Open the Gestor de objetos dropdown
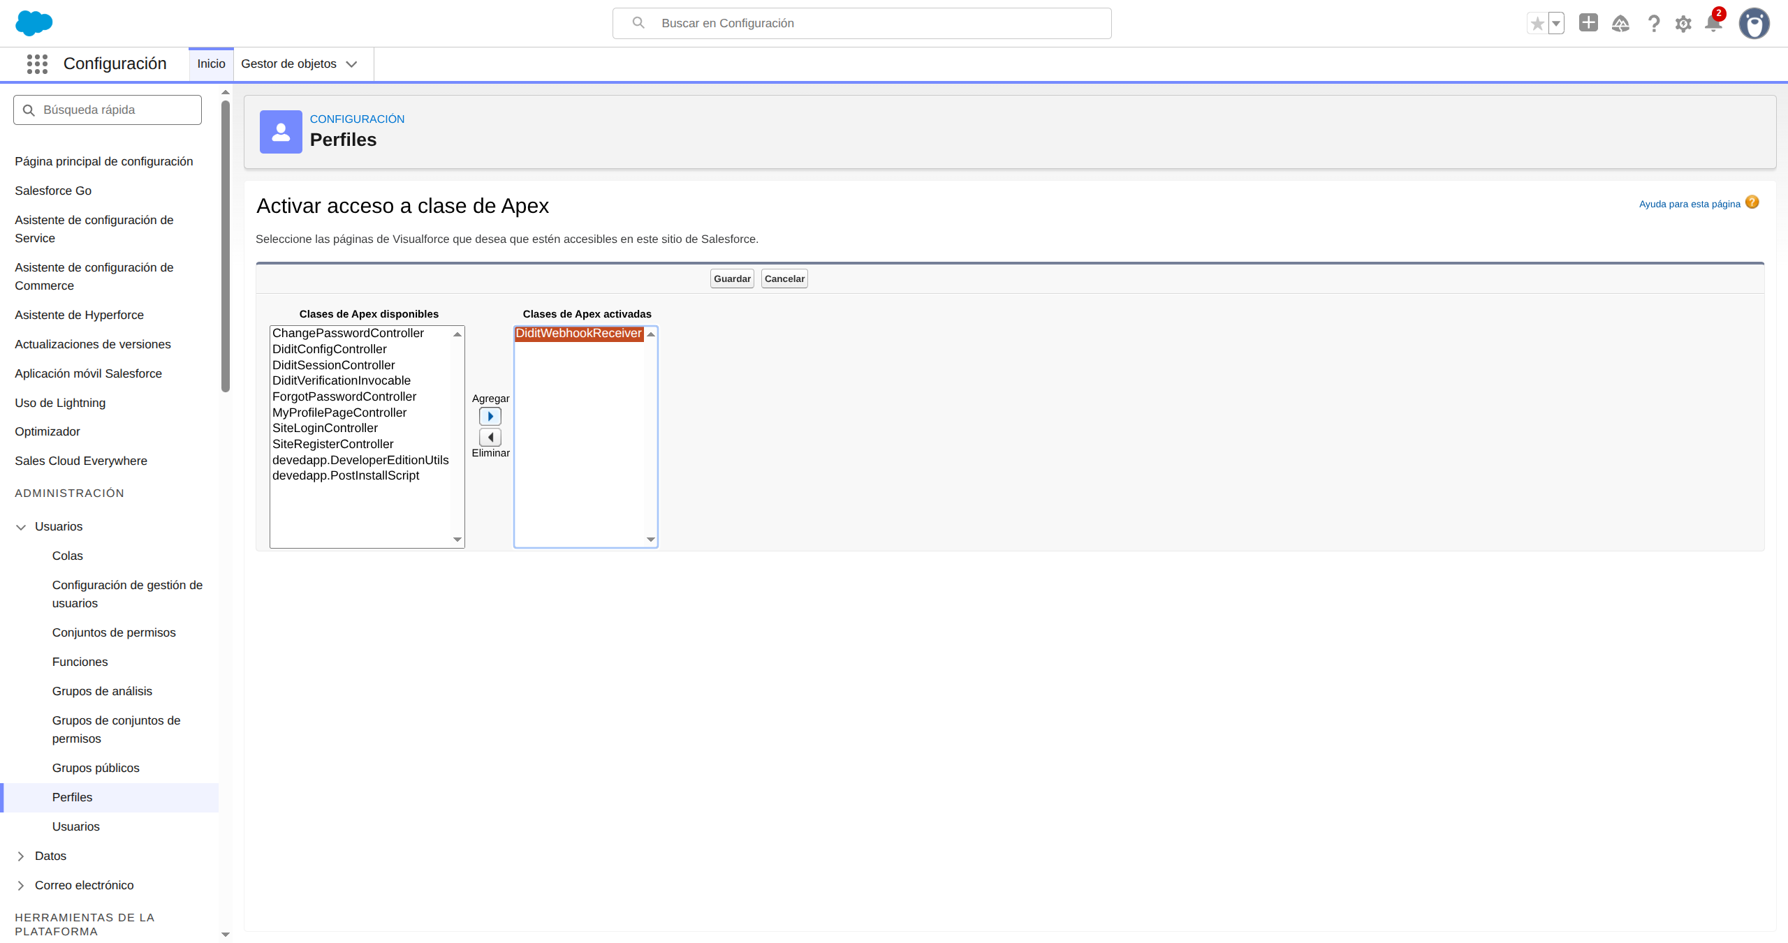 [300, 64]
